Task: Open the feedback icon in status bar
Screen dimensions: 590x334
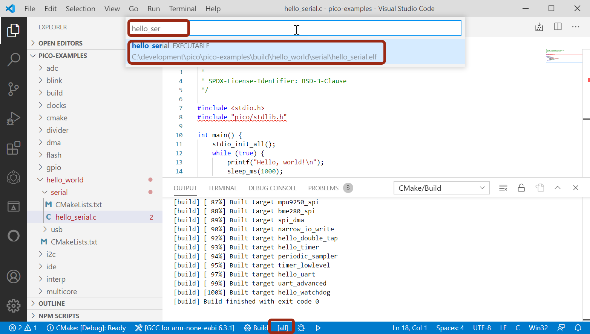Action: [x=561, y=328]
